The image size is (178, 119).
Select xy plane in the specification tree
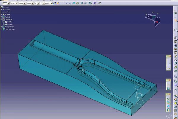[8, 10]
